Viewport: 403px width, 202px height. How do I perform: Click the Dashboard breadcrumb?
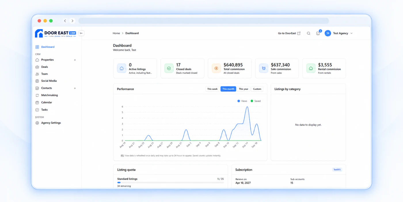[132, 33]
